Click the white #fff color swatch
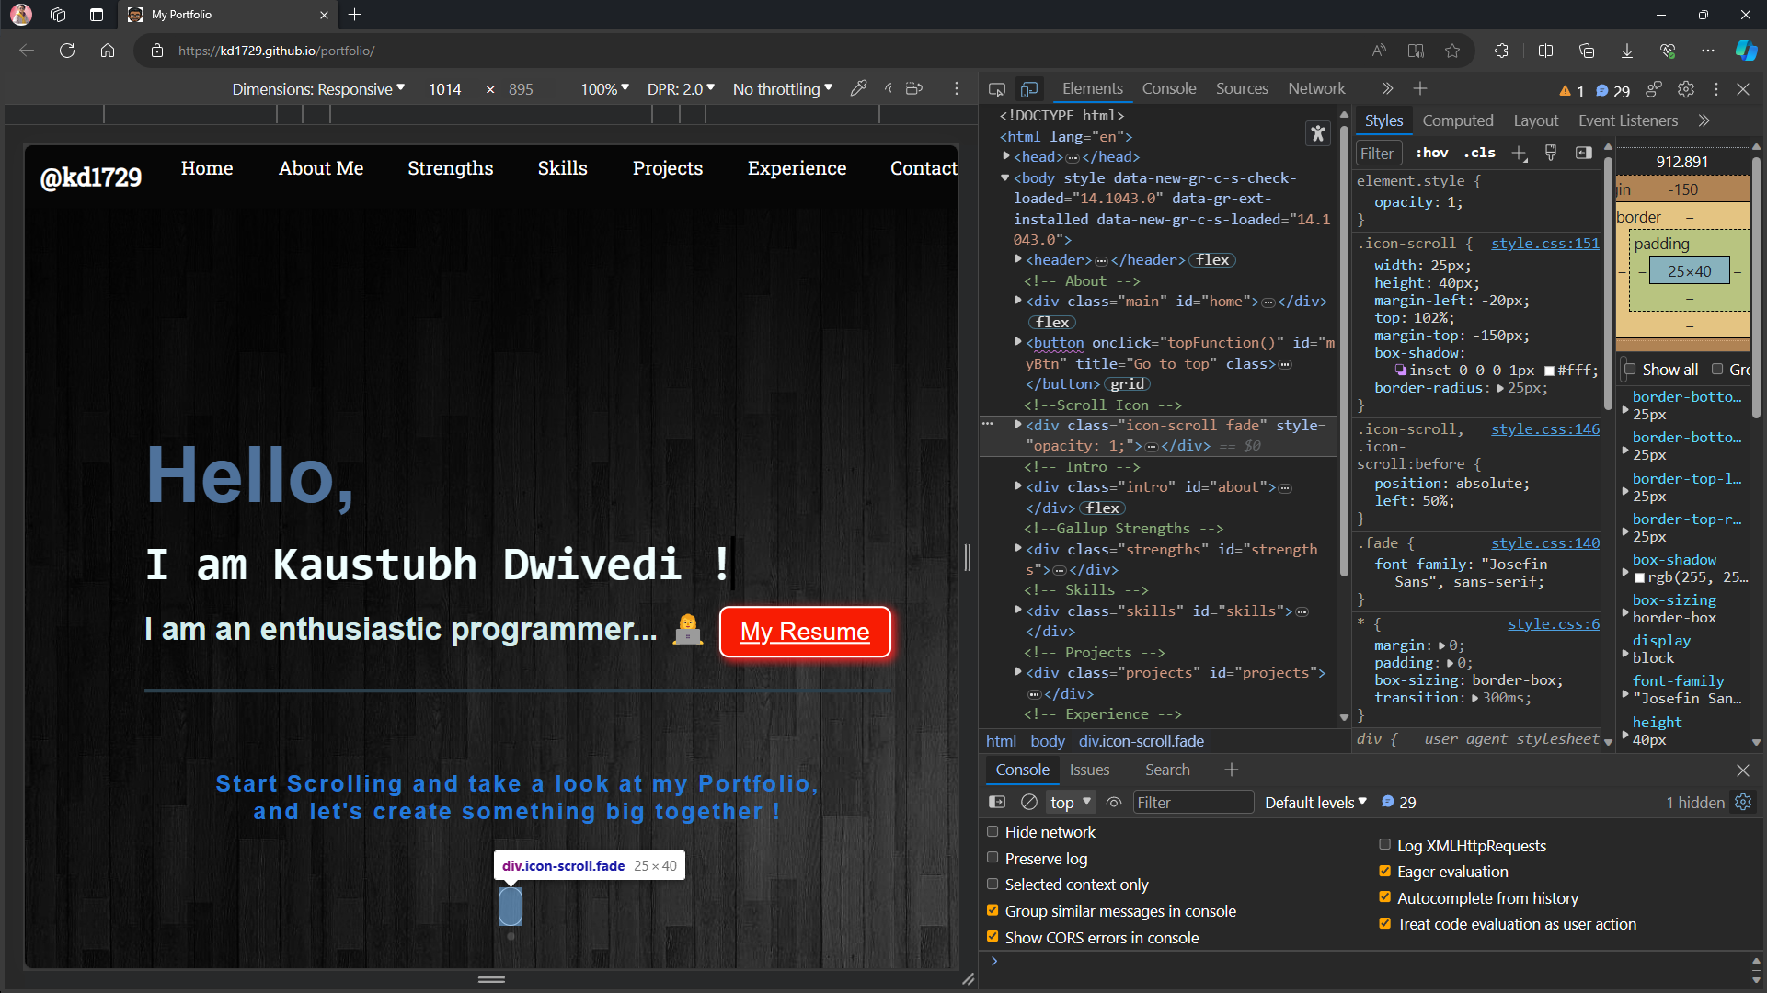This screenshot has width=1767, height=993. pos(1549,371)
